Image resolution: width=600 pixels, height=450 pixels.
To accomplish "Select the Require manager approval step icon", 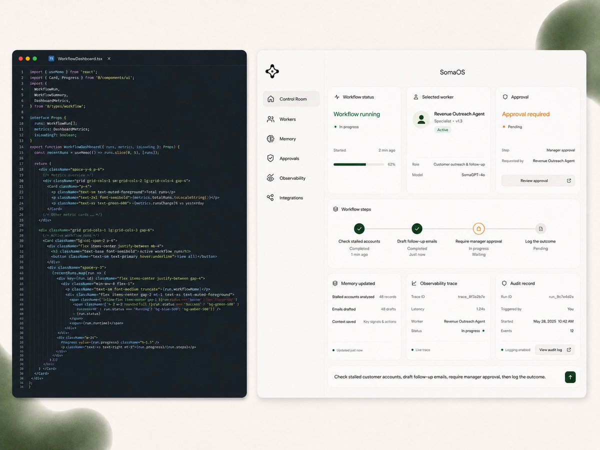I will pyautogui.click(x=478, y=228).
